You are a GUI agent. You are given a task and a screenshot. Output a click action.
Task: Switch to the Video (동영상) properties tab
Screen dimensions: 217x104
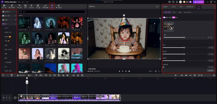[x=165, y=6]
